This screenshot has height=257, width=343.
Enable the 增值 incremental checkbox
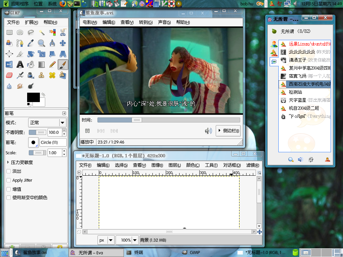coord(9,189)
